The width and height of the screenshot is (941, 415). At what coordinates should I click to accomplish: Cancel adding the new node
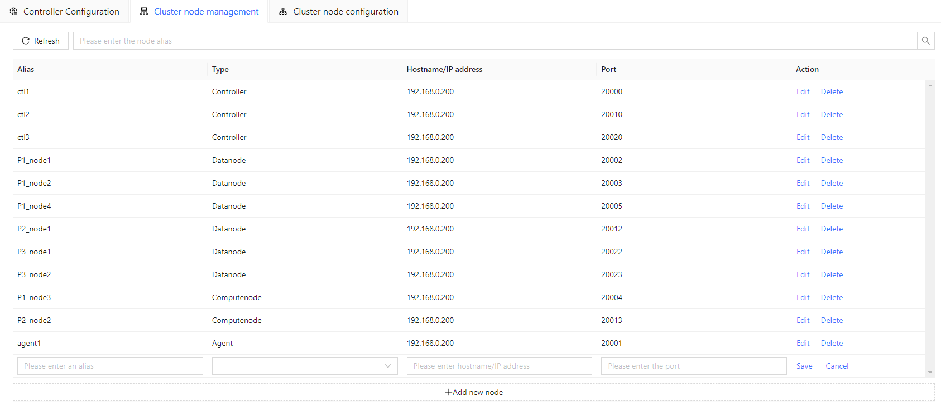tap(837, 366)
